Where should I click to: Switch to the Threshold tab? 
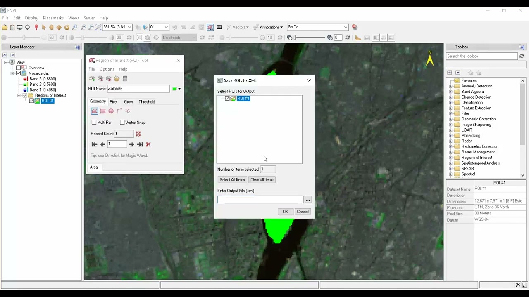[147, 102]
